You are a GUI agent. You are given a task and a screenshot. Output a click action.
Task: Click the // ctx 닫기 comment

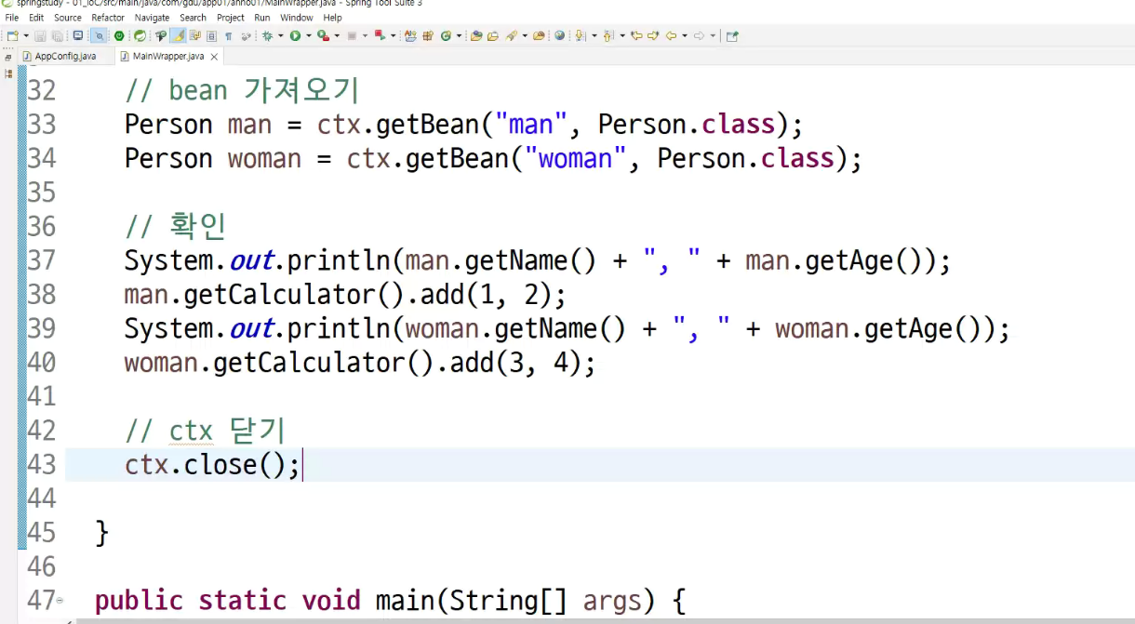pyautogui.click(x=205, y=431)
